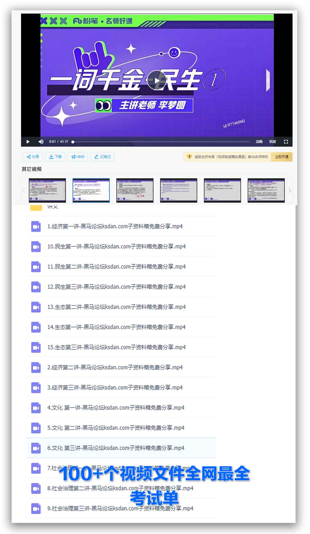Click the video icon of 2.经济第二讲
The image size is (310, 534).
(36, 367)
